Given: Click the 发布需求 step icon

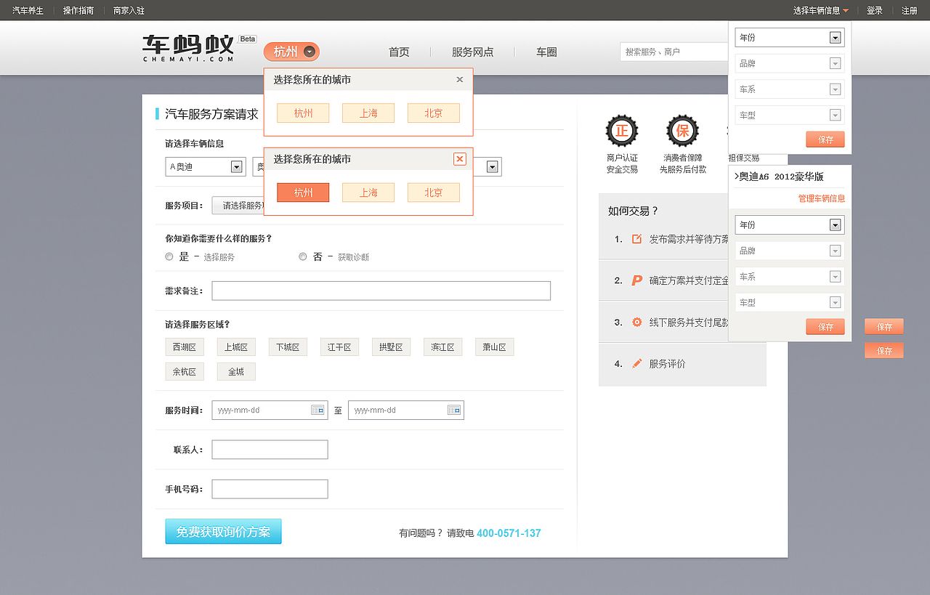Looking at the screenshot, I should click(x=636, y=239).
